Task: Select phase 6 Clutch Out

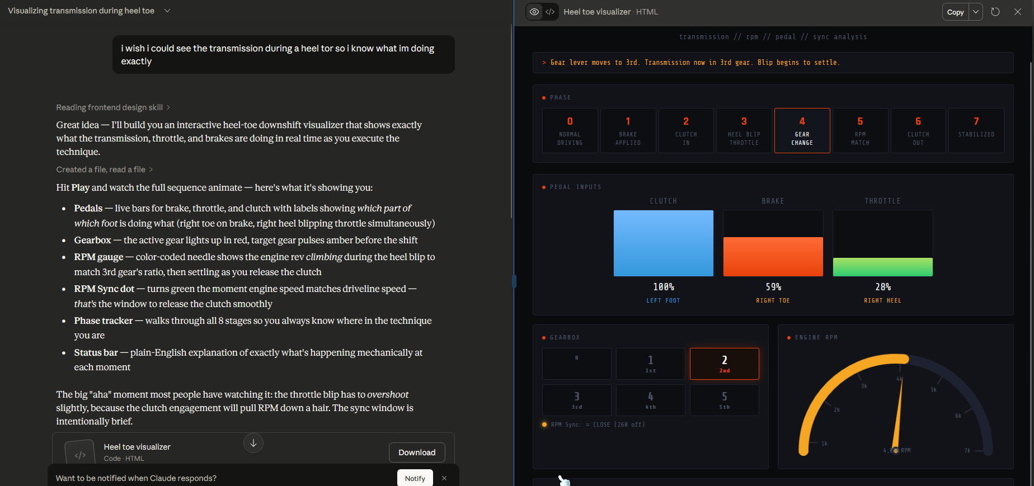Action: pos(918,130)
